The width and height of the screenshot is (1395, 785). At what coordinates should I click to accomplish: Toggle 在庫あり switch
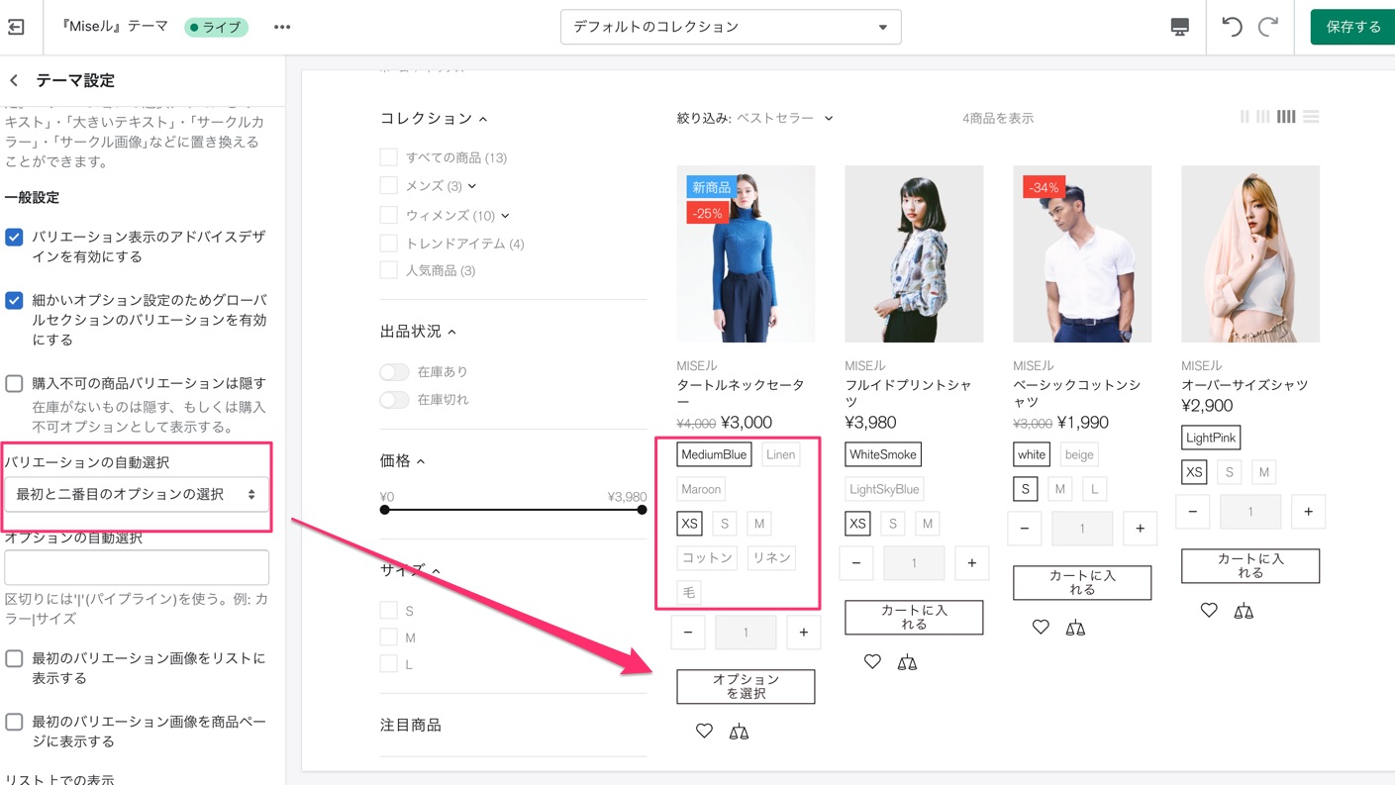(394, 372)
